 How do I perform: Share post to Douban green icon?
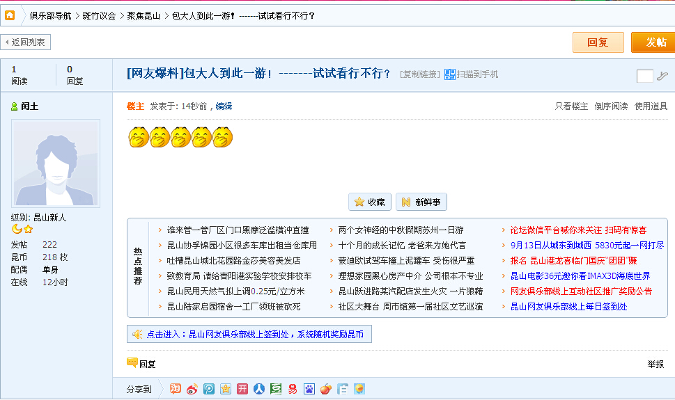tap(276, 389)
